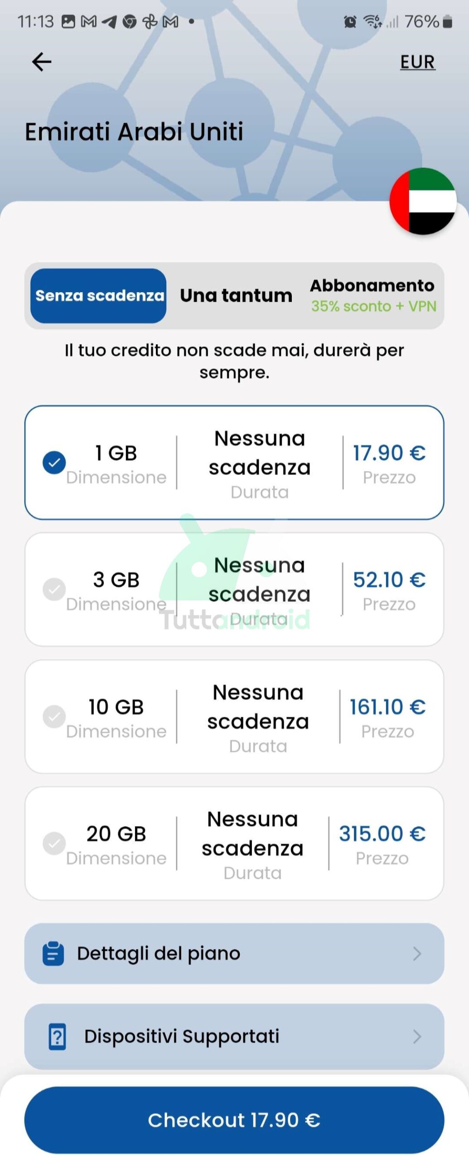Switch to the Una tantum tab
This screenshot has height=1160, width=469.
coord(236,295)
